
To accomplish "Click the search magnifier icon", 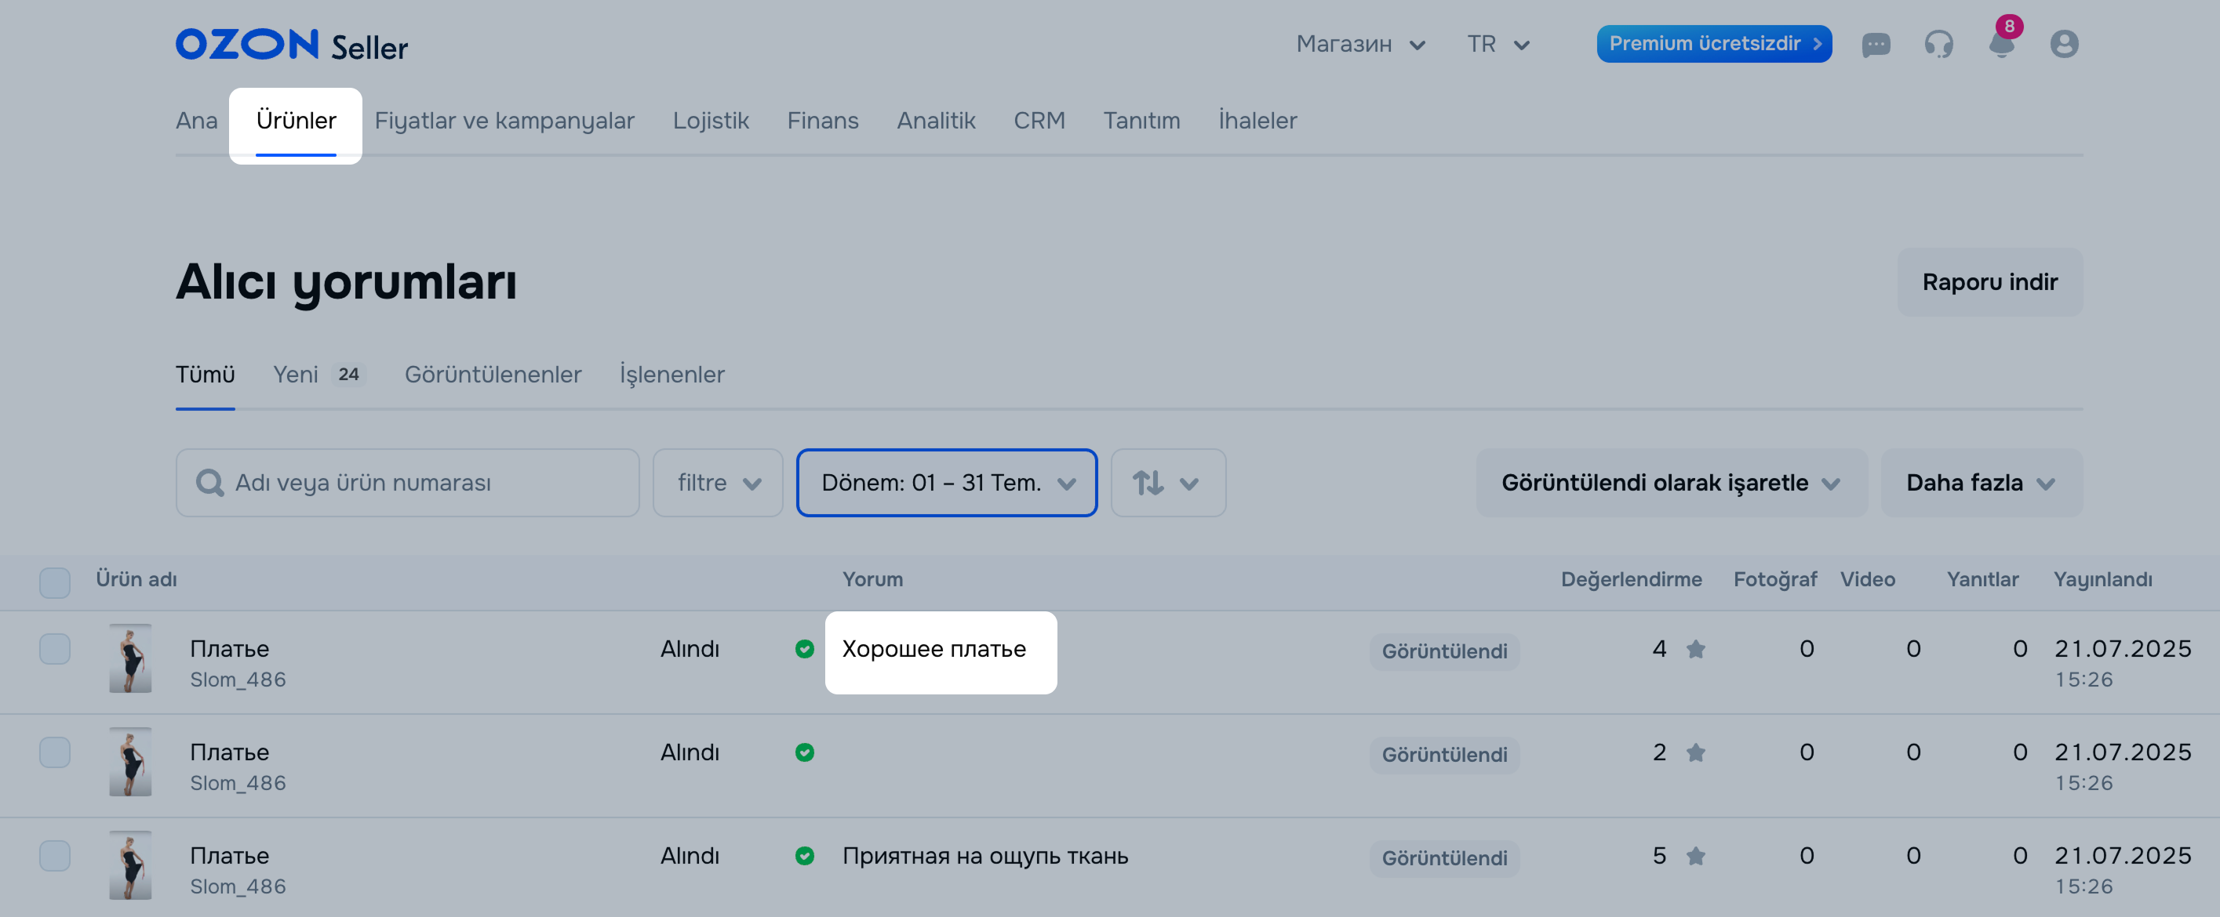I will coord(209,482).
